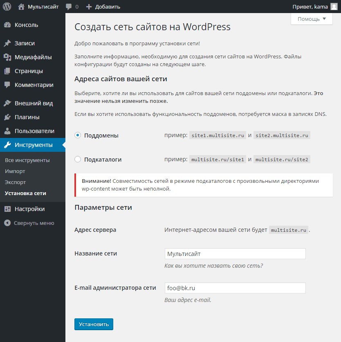Click multisite.ru in Адрес сервера row

click(x=289, y=230)
